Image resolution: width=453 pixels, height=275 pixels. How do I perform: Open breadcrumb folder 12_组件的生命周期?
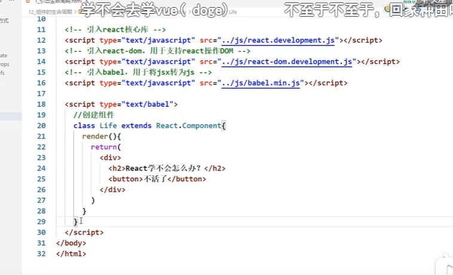tap(50, 12)
